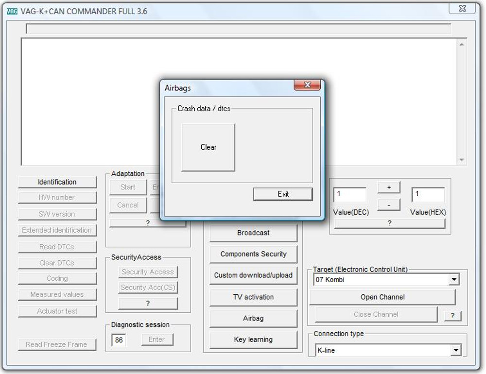This screenshot has width=486, height=374.
Task: Click the Value(DEC) input field
Action: click(349, 195)
